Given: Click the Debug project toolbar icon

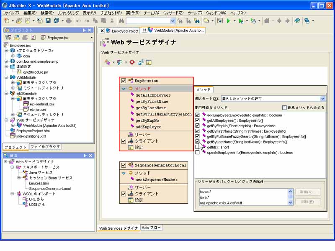Looking at the screenshot, I should [241, 20].
